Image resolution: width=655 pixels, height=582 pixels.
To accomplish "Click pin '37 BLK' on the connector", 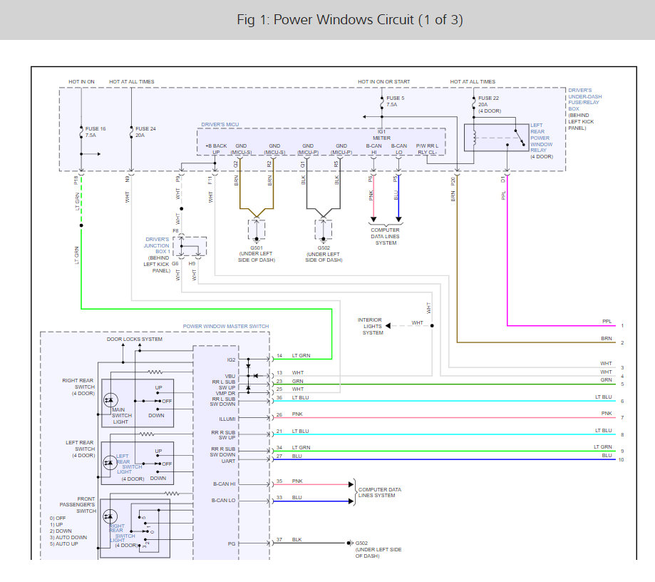I will pos(289,540).
